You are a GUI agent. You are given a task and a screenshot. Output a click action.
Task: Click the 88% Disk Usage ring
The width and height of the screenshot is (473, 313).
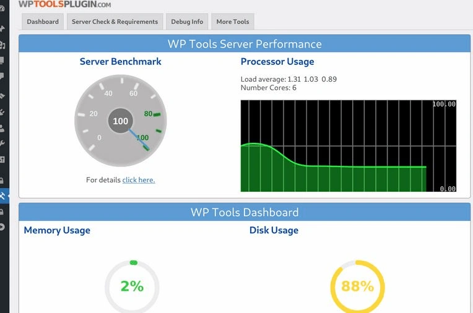coord(357,286)
